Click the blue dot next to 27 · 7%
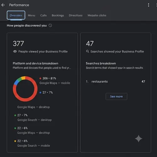 [x=40, y=93]
